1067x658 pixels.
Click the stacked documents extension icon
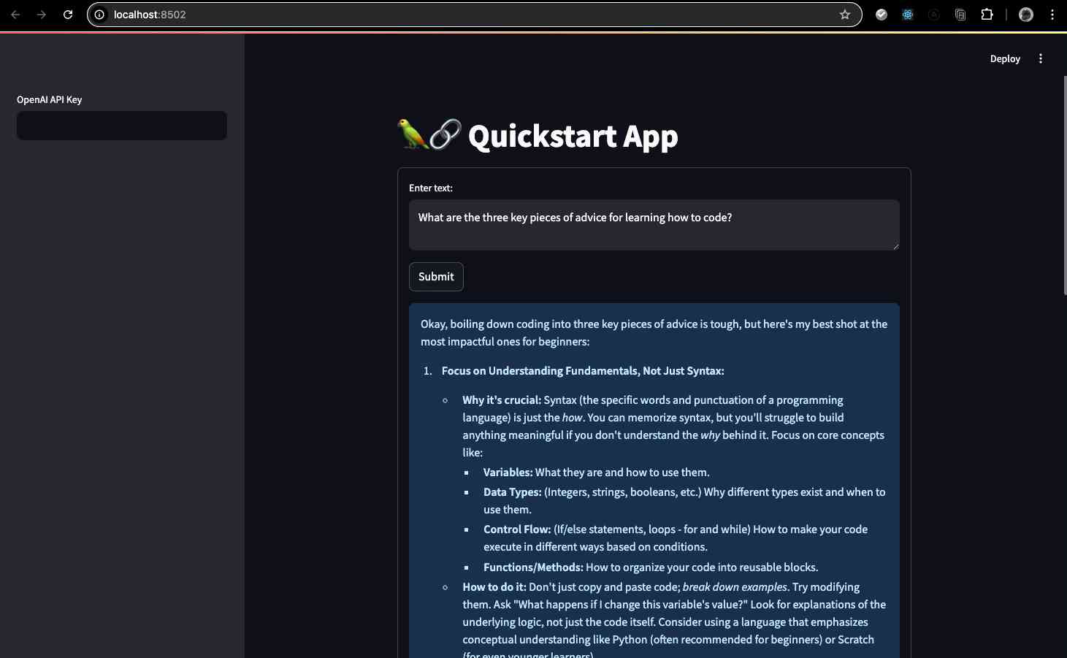[960, 15]
